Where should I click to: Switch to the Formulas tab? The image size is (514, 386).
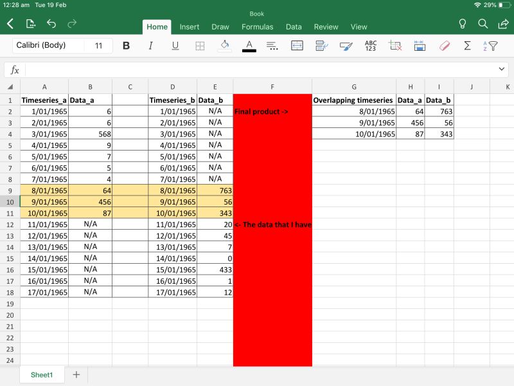pos(257,27)
